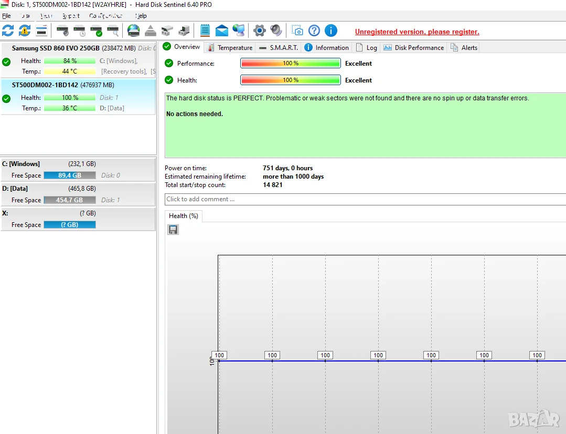Click the Health 100 % gradient bar

[x=290, y=80]
